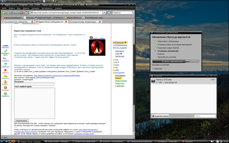
Task: Expand the Терминал section in update window
Action: (157, 69)
